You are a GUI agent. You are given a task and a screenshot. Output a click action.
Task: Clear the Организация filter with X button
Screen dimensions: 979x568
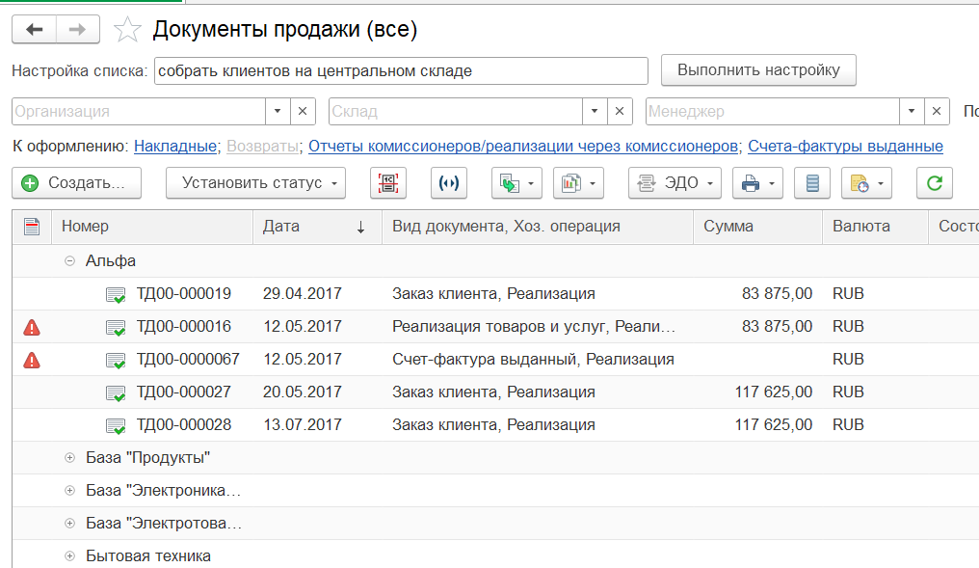coord(303,111)
